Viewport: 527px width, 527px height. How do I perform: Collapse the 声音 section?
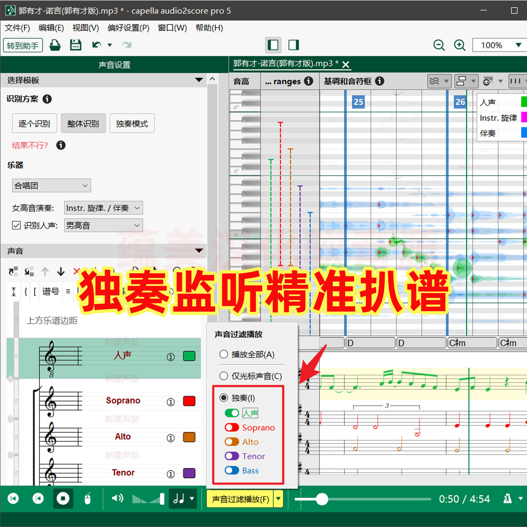click(199, 251)
